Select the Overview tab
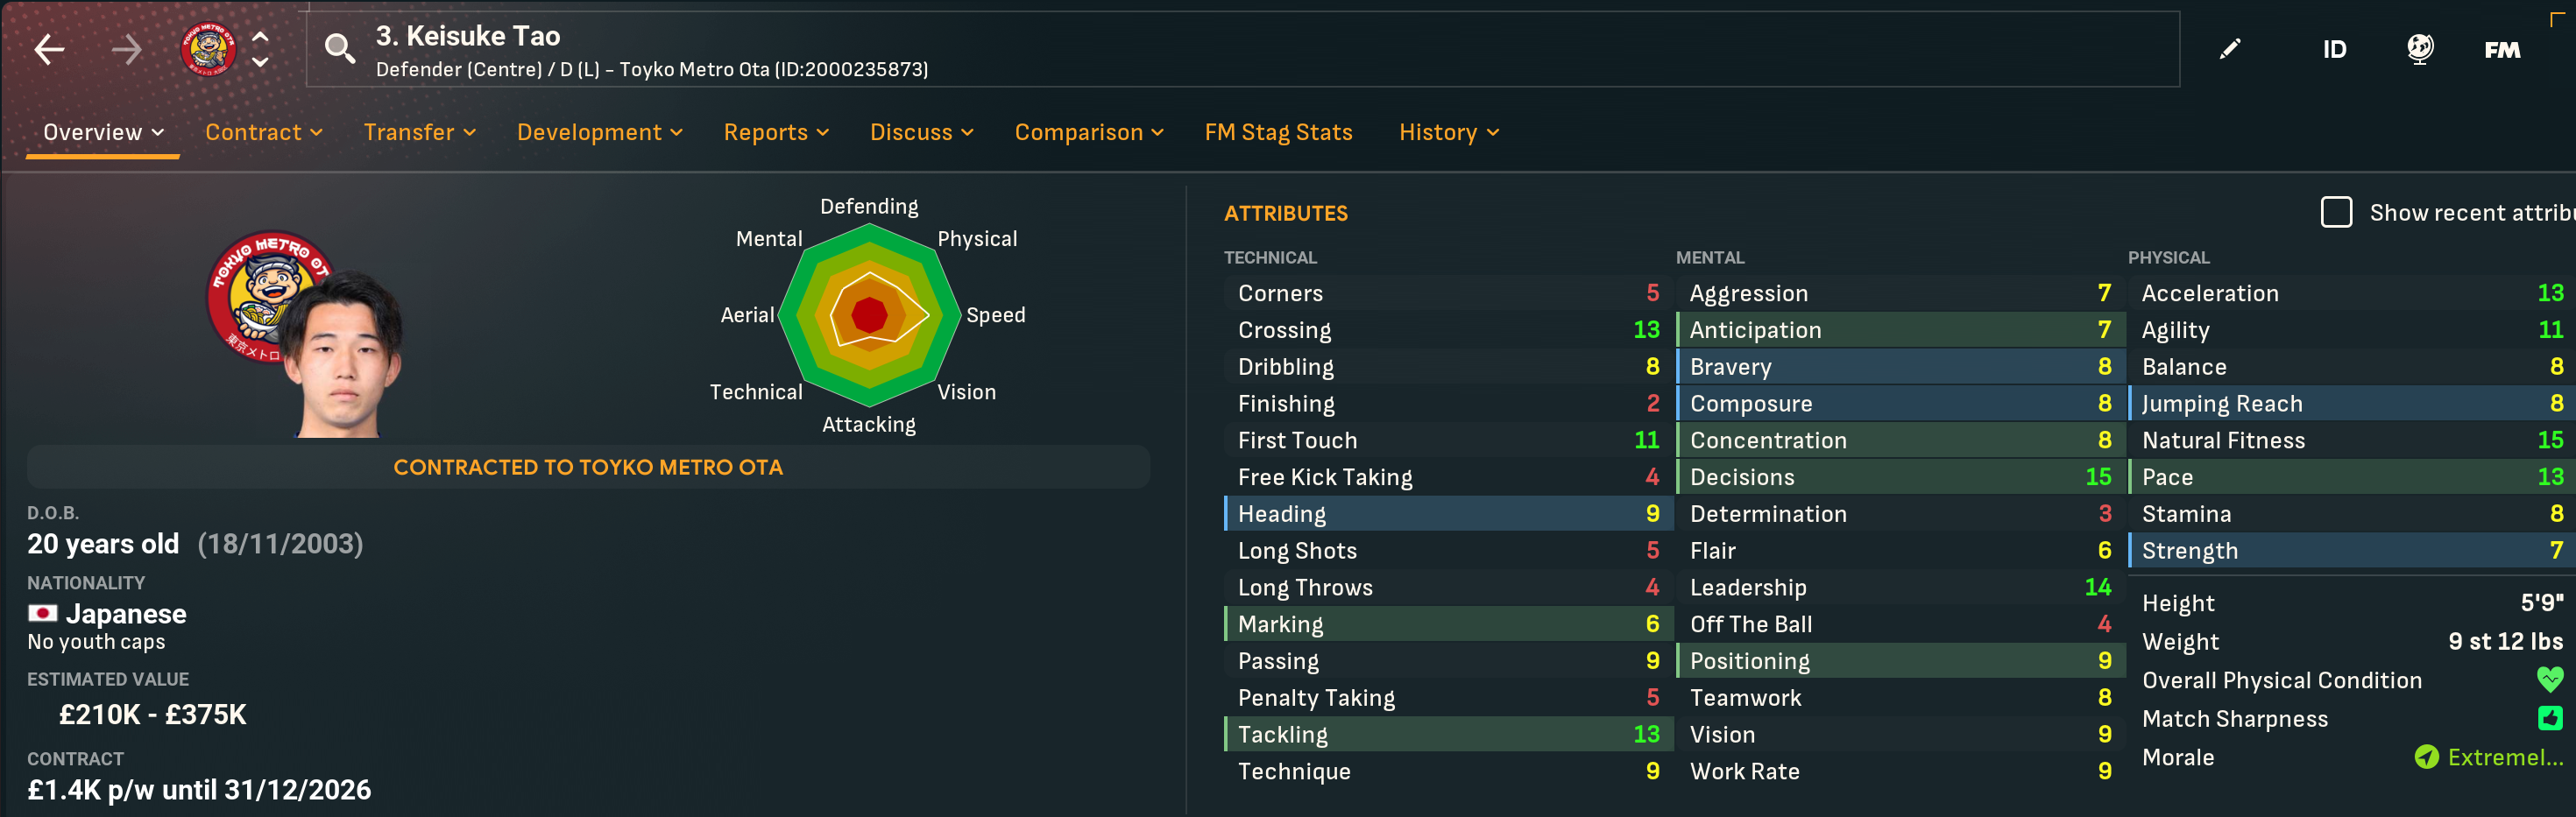 (x=103, y=132)
